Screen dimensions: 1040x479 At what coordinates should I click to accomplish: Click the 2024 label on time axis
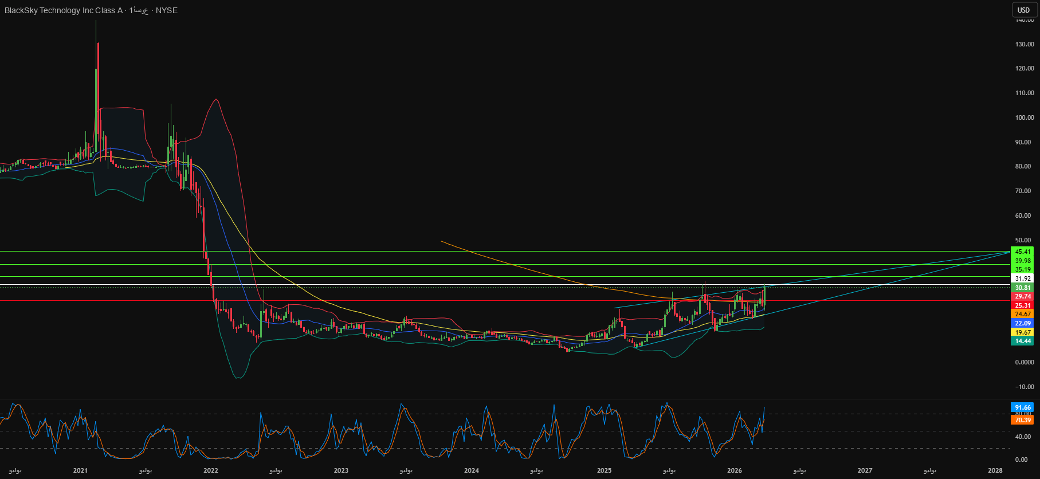pos(472,470)
